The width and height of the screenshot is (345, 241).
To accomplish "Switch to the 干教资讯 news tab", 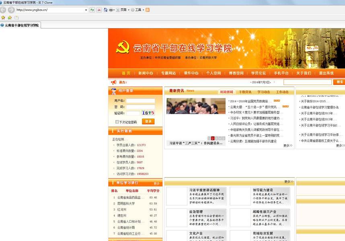I will [245, 92].
